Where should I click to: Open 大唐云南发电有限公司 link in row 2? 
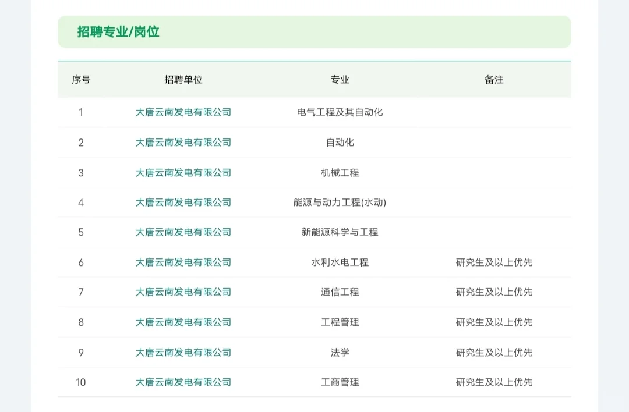(183, 142)
